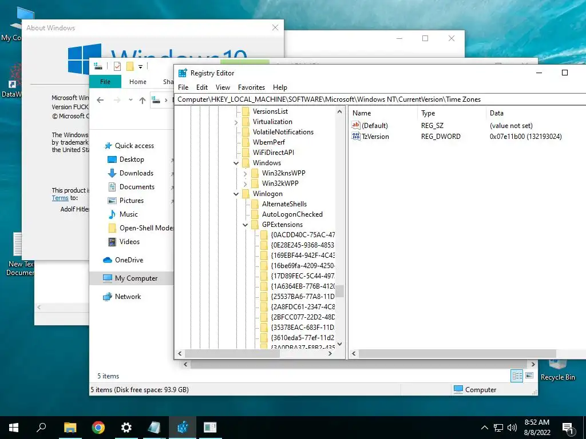Collapse the GPExtensions key
Image resolution: width=586 pixels, height=439 pixels.
click(245, 225)
